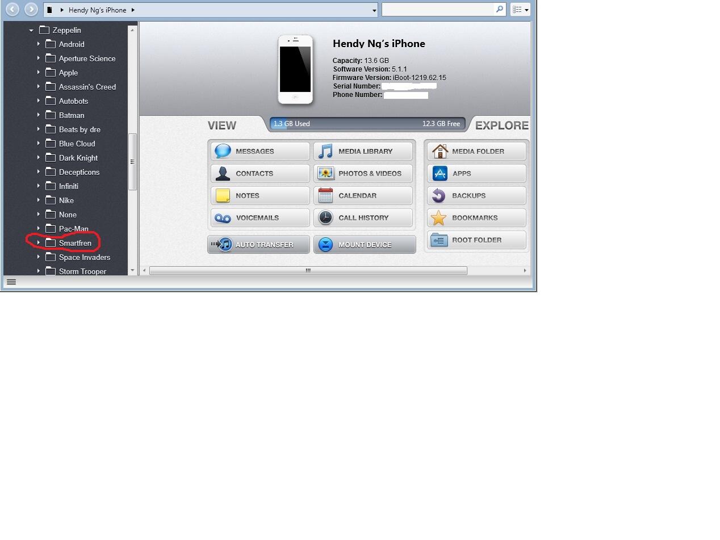Expand the Batman folder

tap(39, 115)
